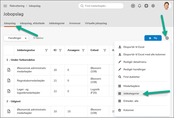Screen dimensions: 174x118
Task: Open the hamburger navigation menu
Action: (5, 6)
